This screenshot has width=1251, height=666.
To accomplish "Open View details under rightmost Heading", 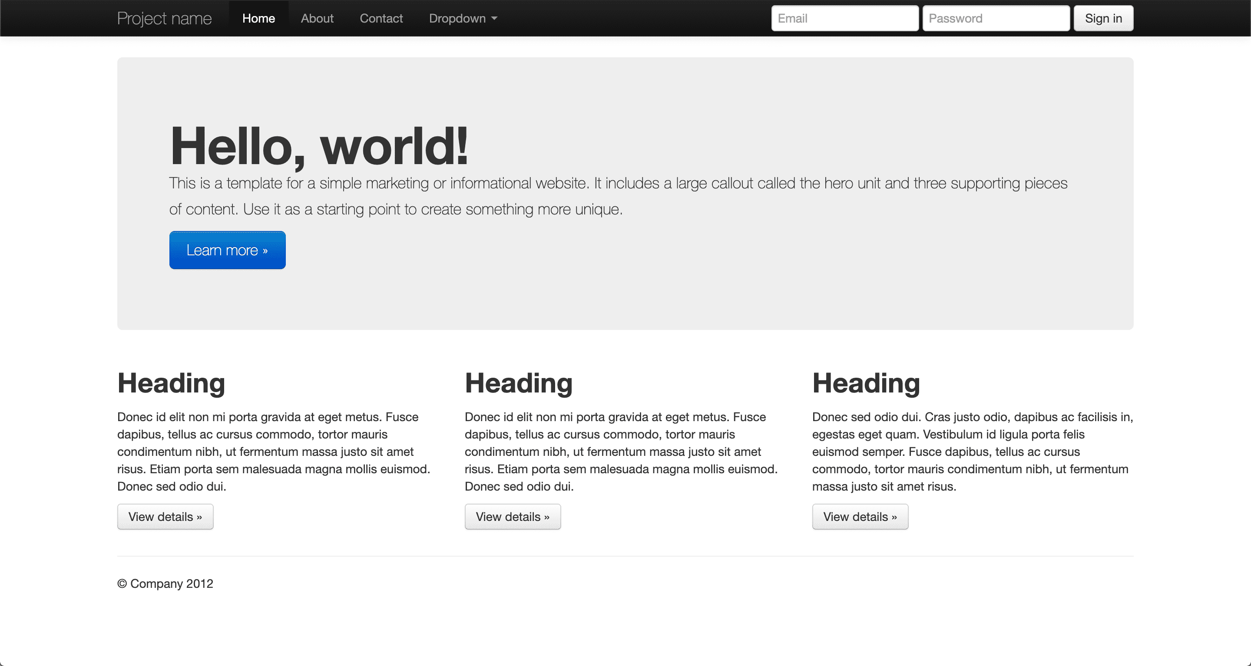I will 860,517.
